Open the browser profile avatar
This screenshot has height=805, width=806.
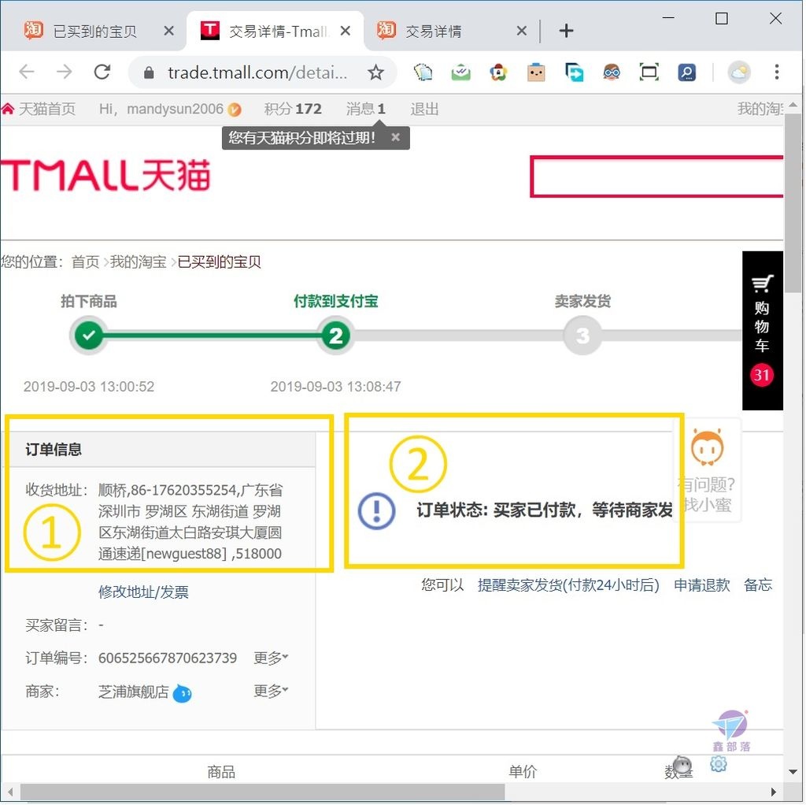tap(738, 72)
